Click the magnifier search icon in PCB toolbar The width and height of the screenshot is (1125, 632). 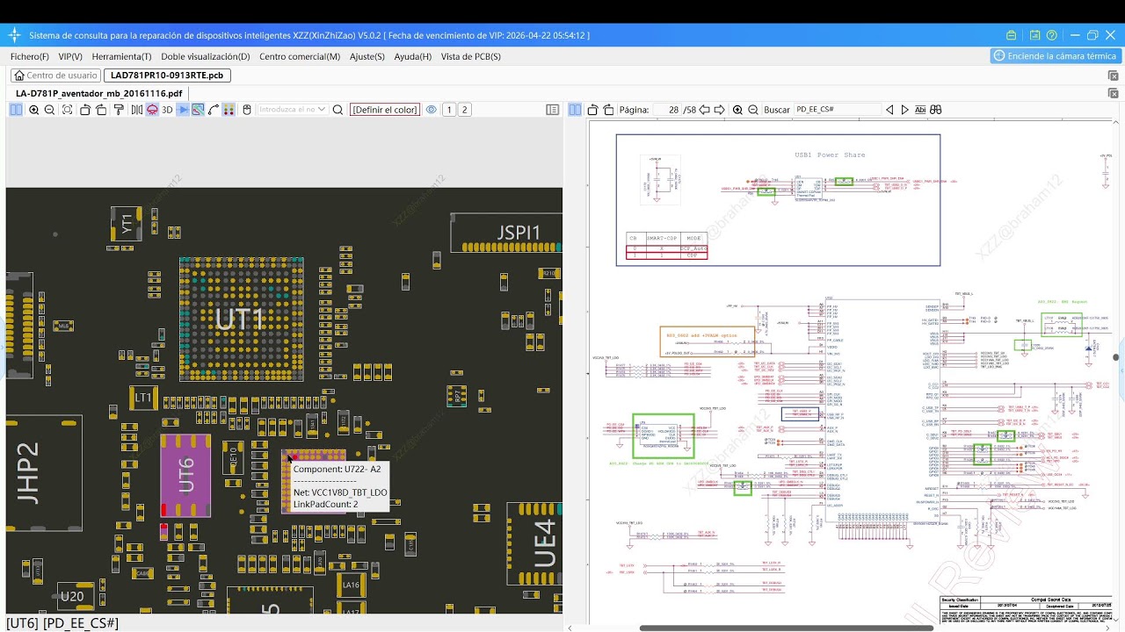pos(337,110)
